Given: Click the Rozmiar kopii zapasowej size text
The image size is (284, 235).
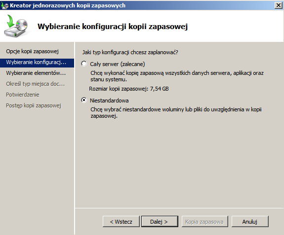Looking at the screenshot, I should [x=129, y=89].
